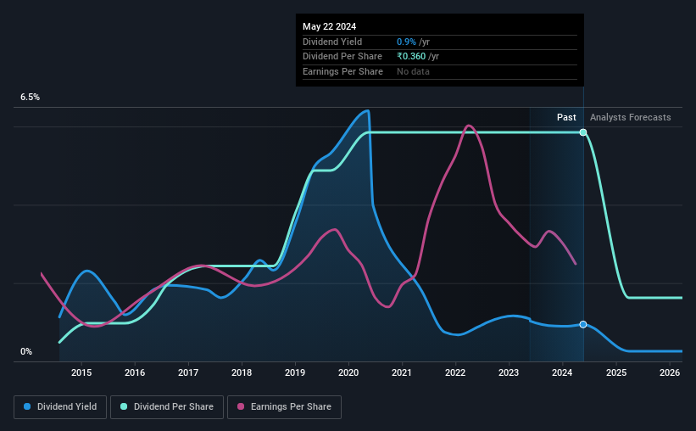Click the 2016 x-axis label
This screenshot has height=431, width=696.
tap(135, 372)
